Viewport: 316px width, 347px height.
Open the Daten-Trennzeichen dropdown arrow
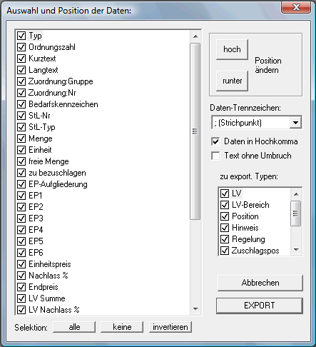295,123
